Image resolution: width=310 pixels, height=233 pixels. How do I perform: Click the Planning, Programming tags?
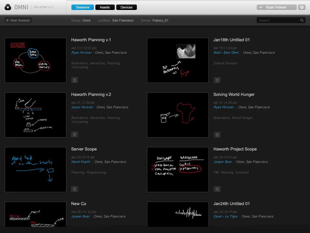point(89,173)
